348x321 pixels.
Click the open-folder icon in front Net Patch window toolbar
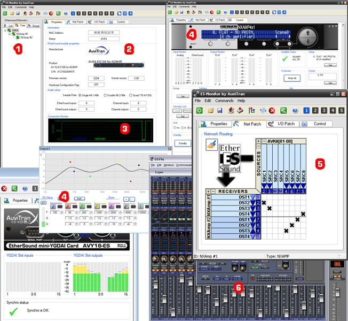pyautogui.click(x=211, y=110)
